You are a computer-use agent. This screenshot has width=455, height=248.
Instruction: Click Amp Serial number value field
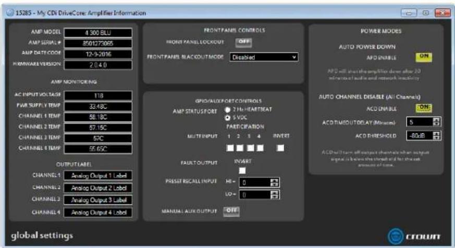point(98,43)
